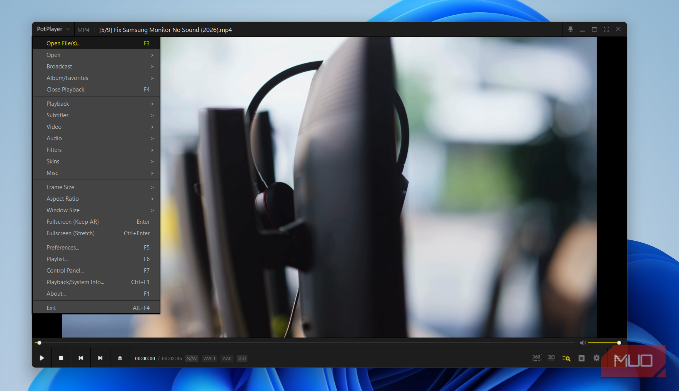This screenshot has width=679, height=391.
Task: Click the AAC audio codec label
Action: pyautogui.click(x=227, y=358)
